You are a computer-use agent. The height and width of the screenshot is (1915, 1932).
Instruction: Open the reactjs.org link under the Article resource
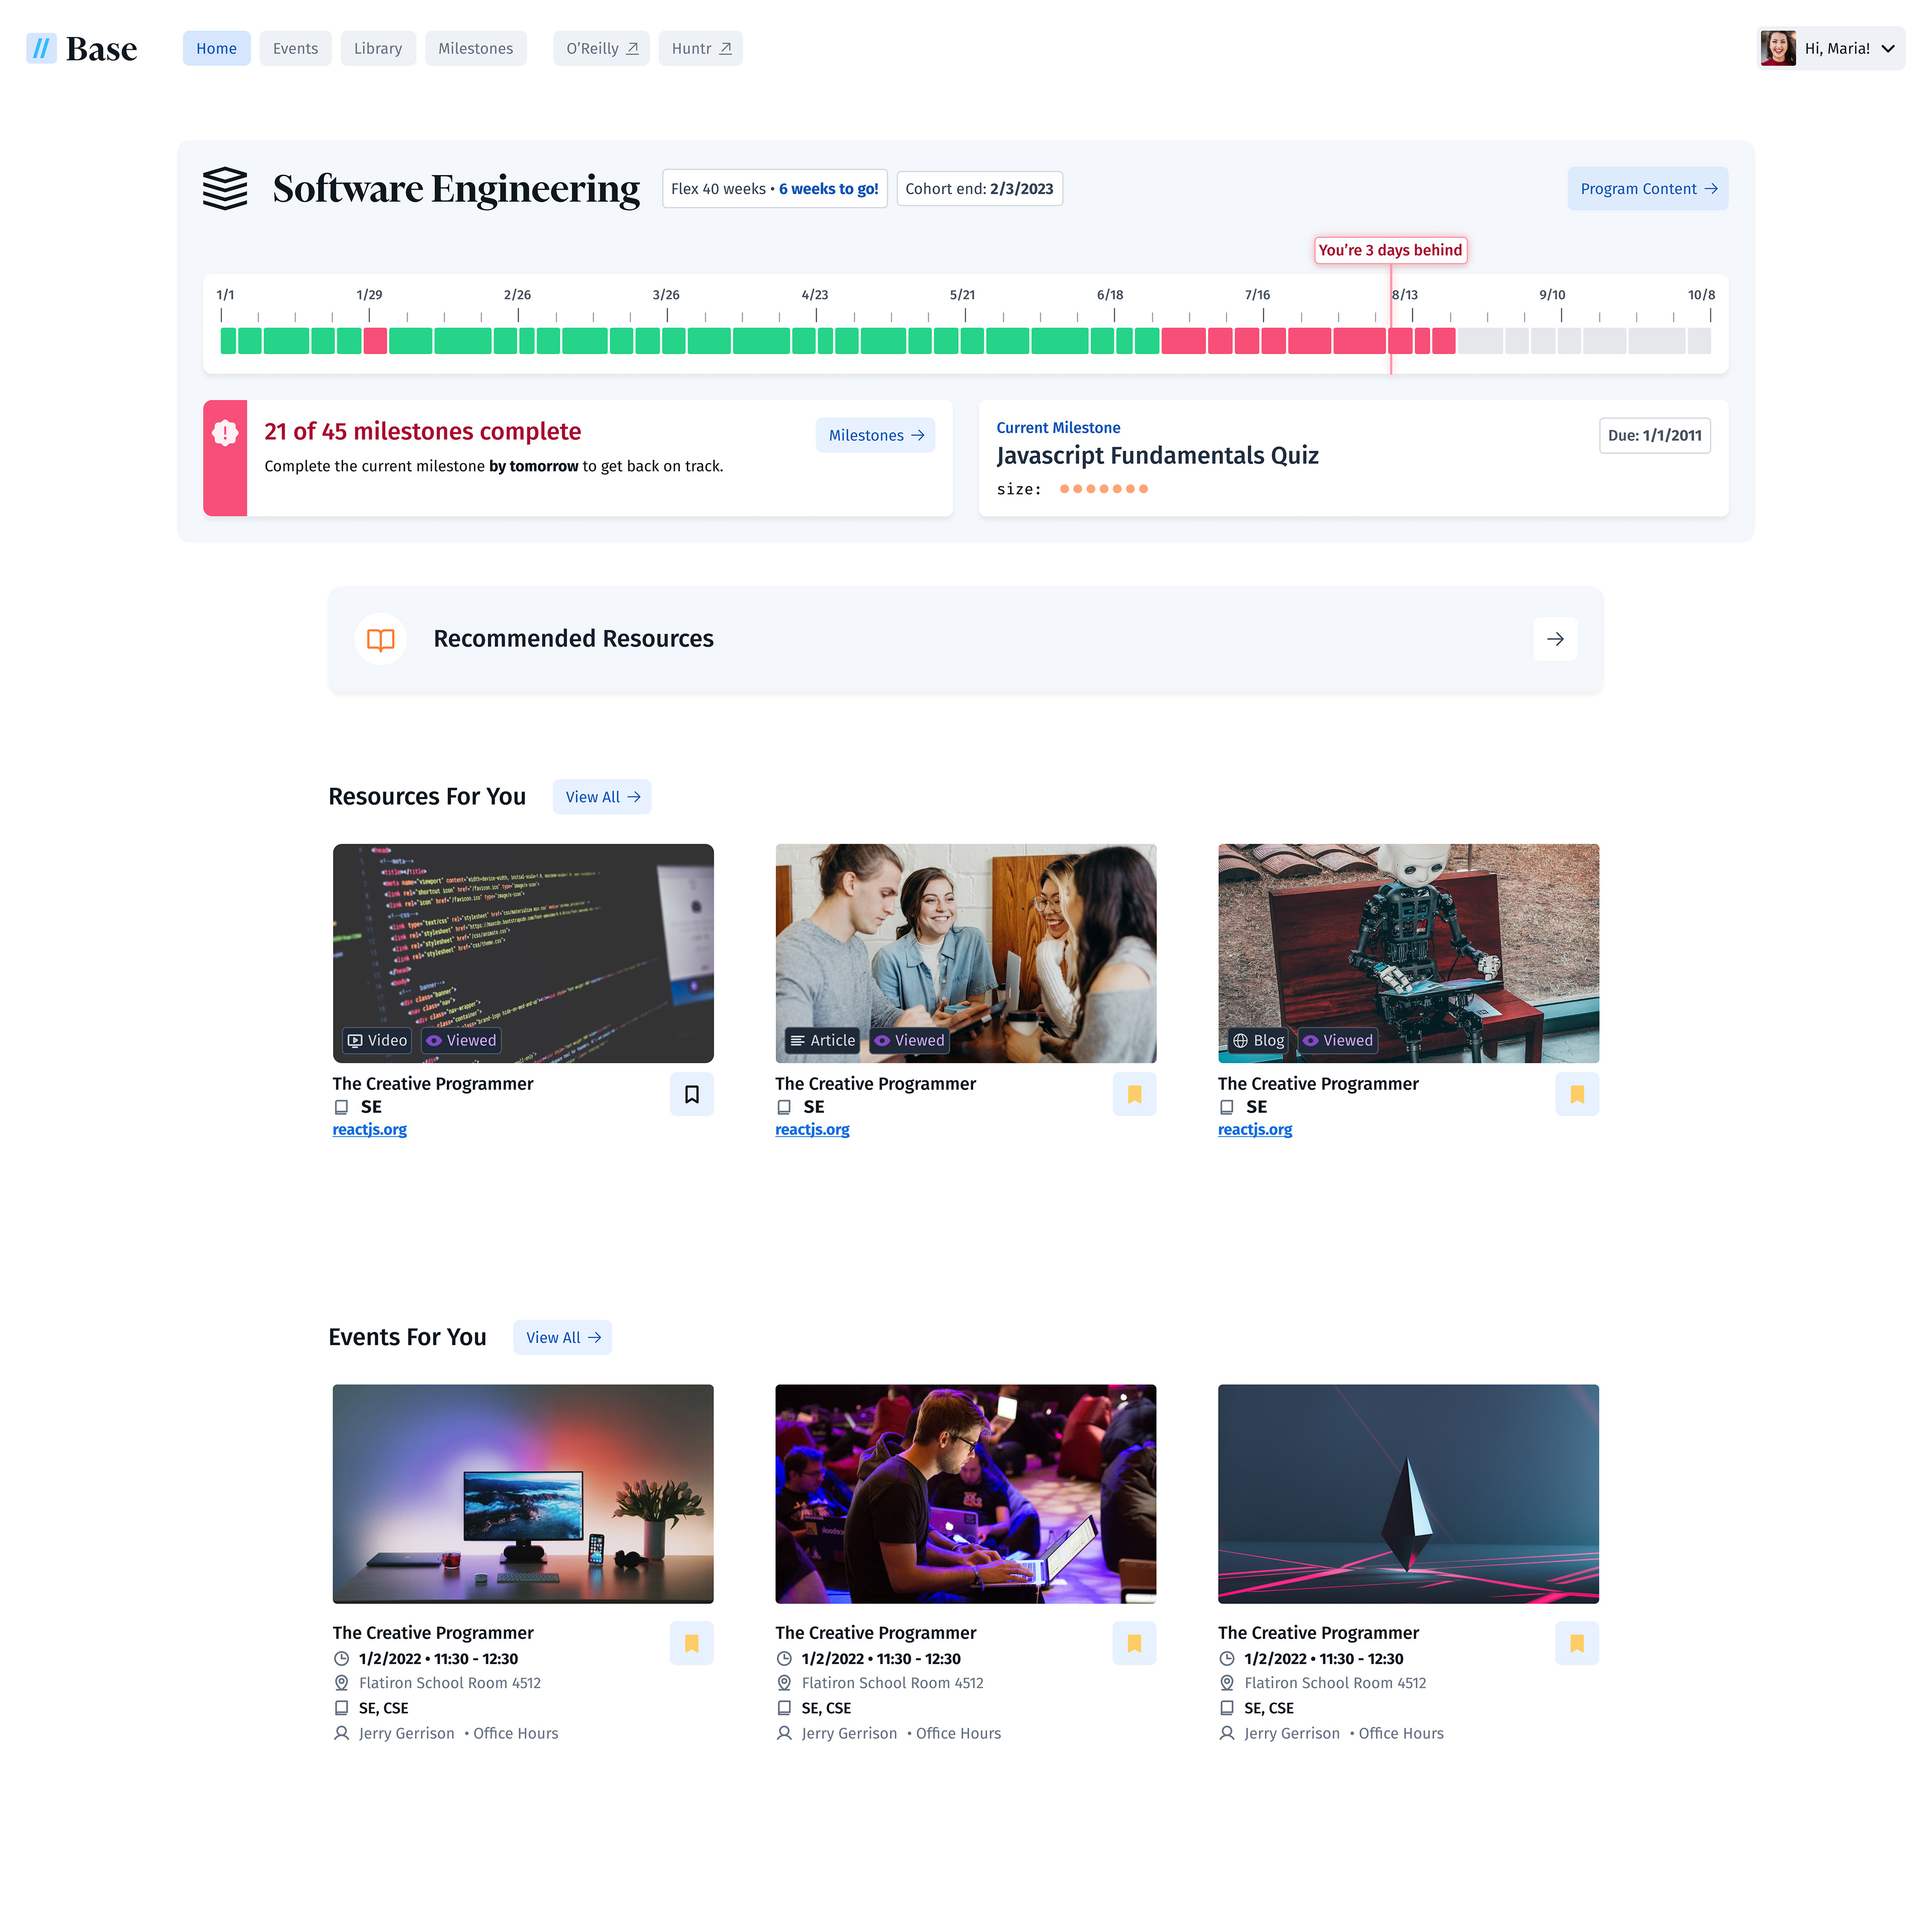click(x=812, y=1129)
